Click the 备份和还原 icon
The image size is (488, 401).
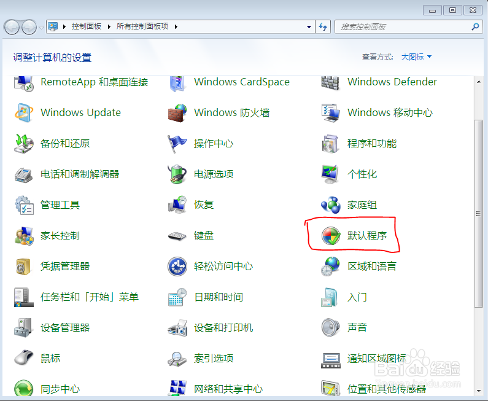24,143
